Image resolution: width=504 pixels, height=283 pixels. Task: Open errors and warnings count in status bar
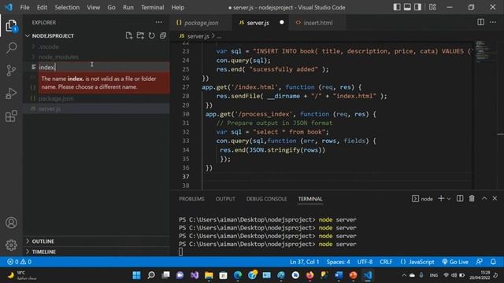click(x=19, y=262)
